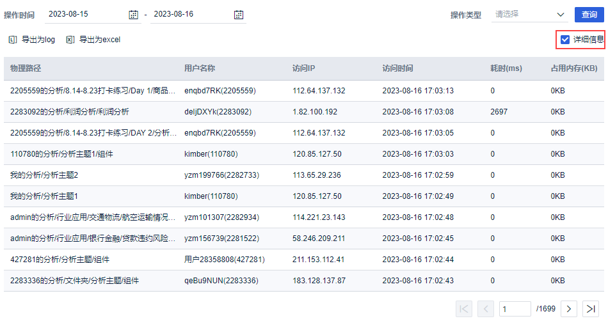Open the 操作类型 dropdown
The image size is (608, 321).
(522, 15)
